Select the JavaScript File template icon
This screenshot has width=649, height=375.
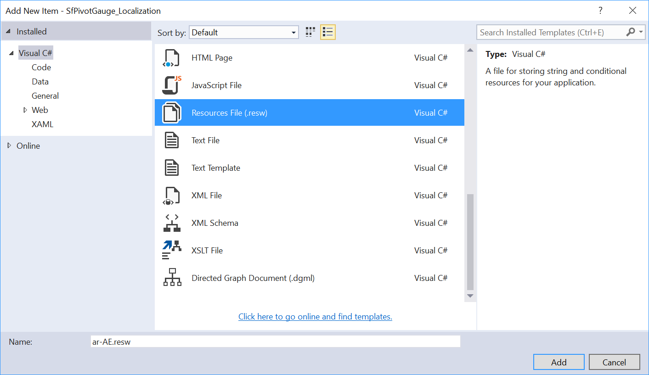pyautogui.click(x=172, y=85)
